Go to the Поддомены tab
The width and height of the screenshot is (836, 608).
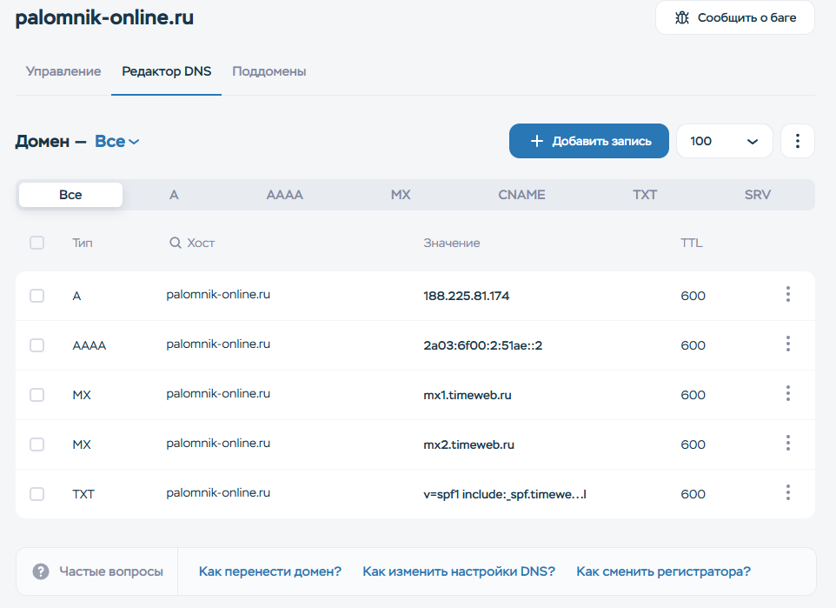point(269,71)
